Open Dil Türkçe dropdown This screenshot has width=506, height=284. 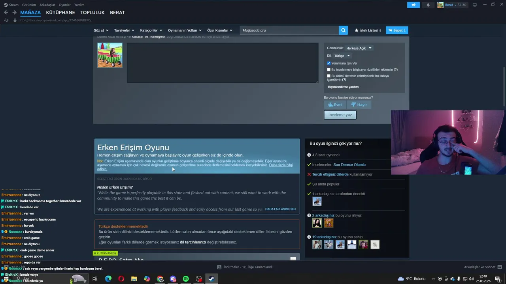[342, 56]
